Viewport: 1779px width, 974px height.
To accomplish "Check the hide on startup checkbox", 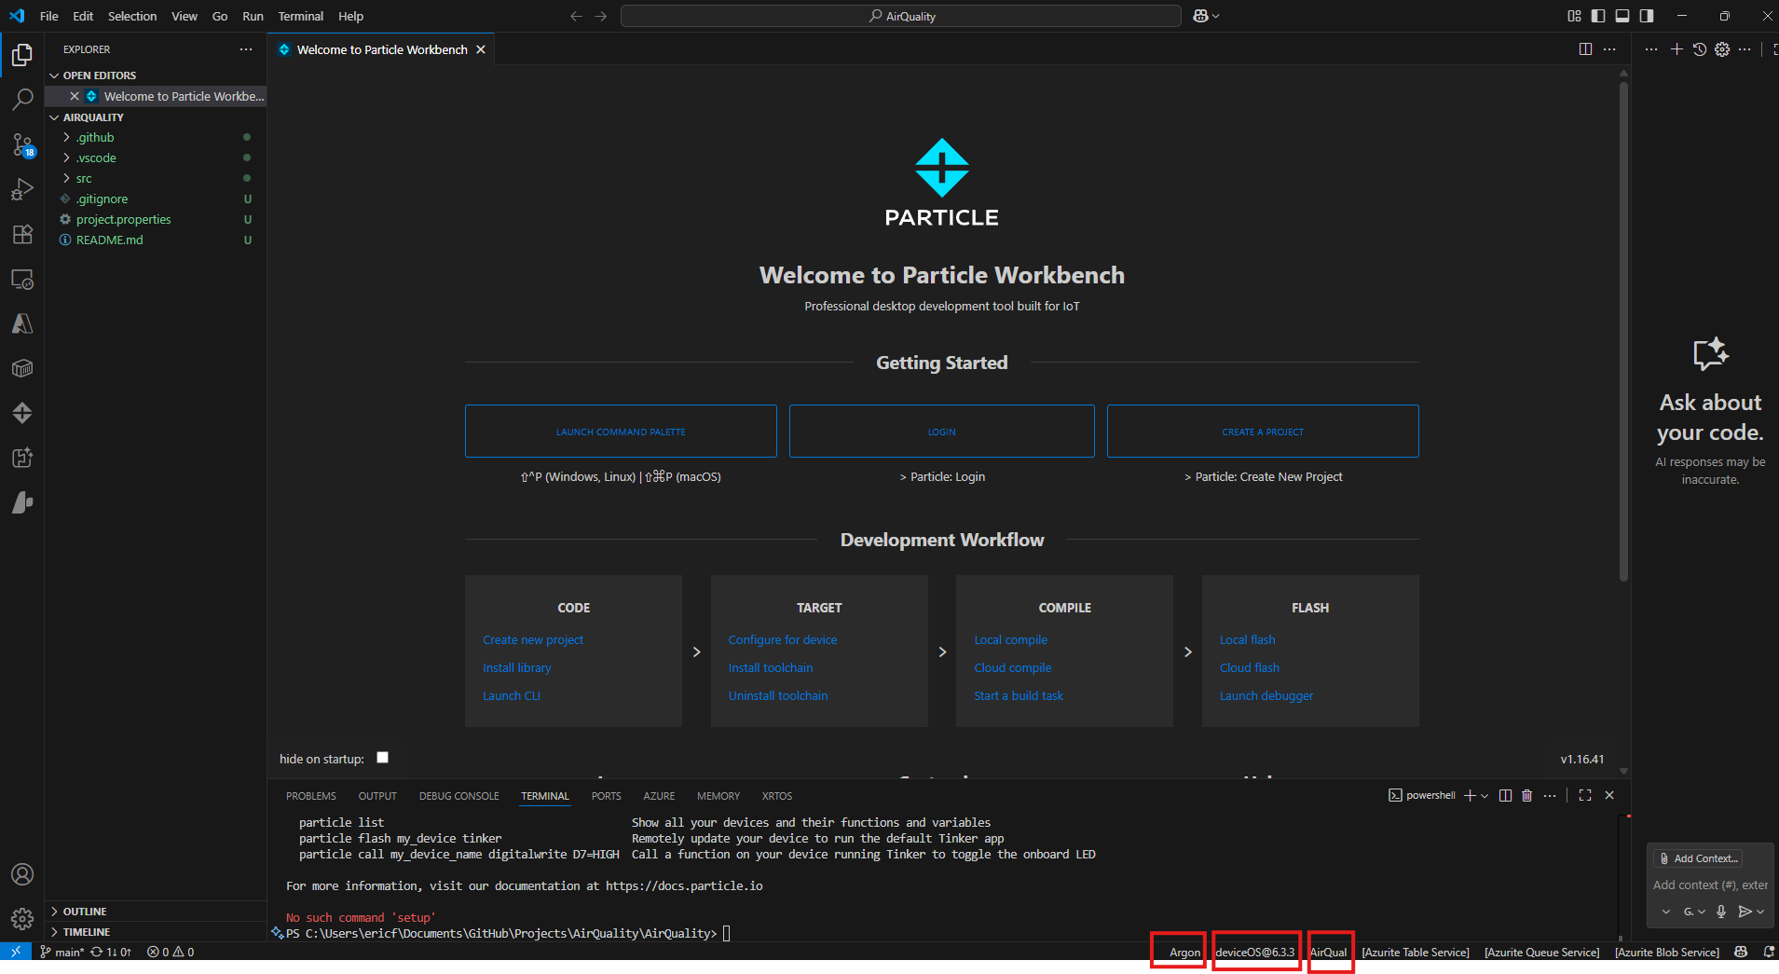I will tap(382, 758).
